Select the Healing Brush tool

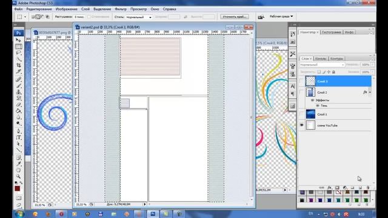click(19, 79)
